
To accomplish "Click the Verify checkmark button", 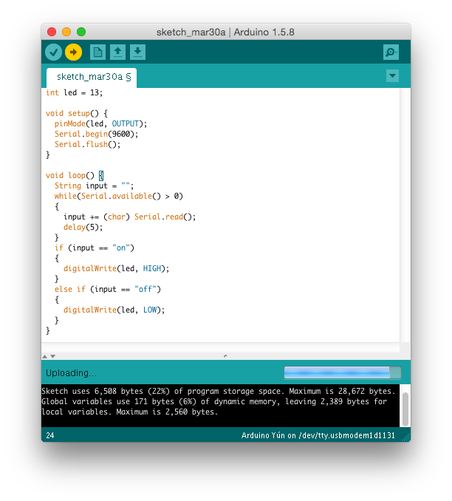I will click(53, 52).
